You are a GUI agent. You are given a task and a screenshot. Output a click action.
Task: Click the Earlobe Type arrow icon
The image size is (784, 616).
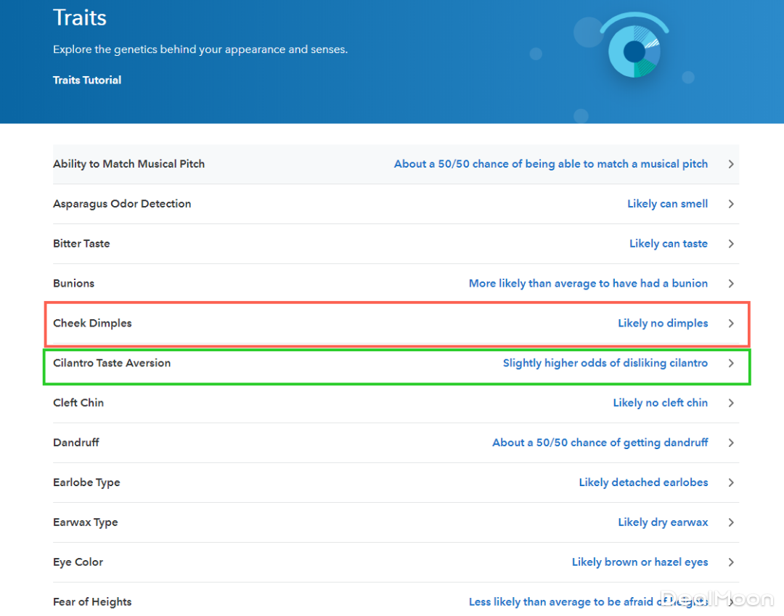(x=731, y=482)
